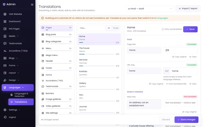204x127 pixels.
Task: Open the Translations submenu item
Action: (21, 102)
